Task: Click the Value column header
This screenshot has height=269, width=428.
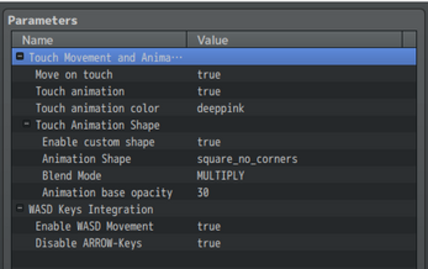Action: click(x=295, y=40)
